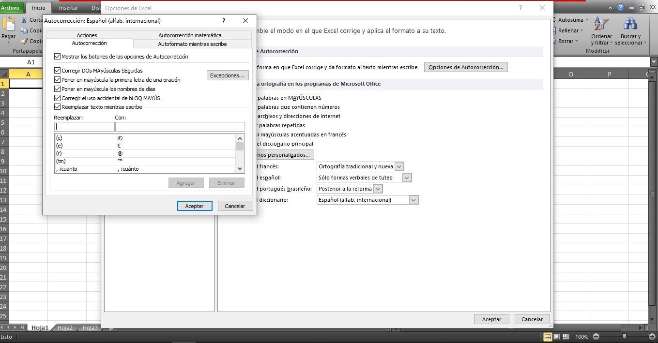The image size is (658, 343).
Task: Switch to Page Break Preview view icon
Action: (x=566, y=337)
